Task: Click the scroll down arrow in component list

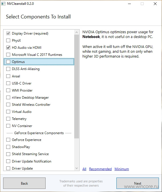Action: tap(77, 168)
